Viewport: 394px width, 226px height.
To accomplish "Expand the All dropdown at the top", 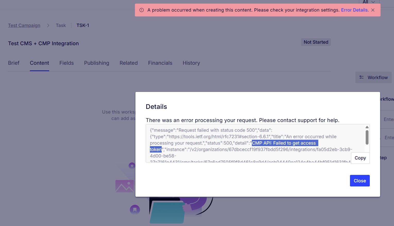I will tap(369, 2).
